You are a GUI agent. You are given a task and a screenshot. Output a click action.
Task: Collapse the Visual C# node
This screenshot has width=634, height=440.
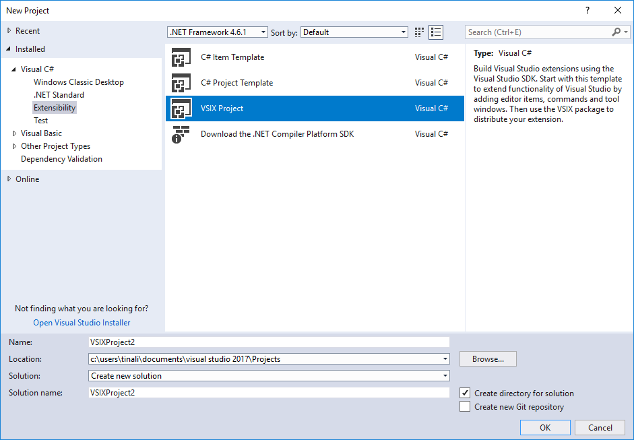[x=15, y=69]
